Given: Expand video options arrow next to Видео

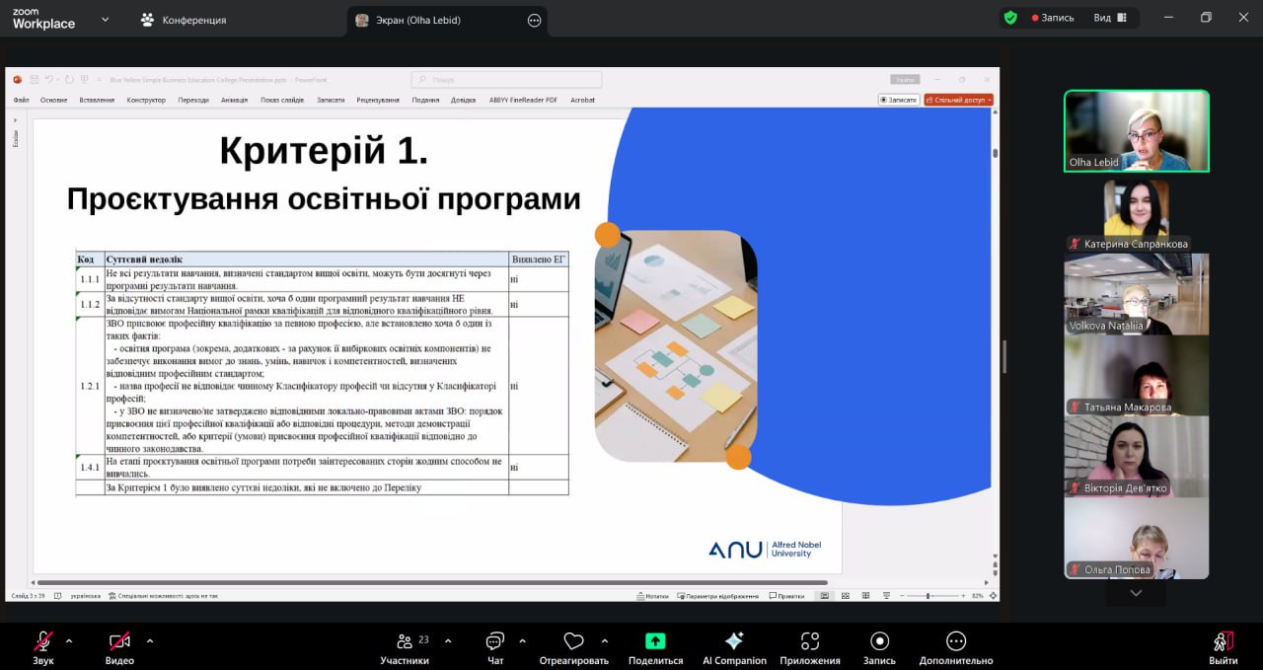Looking at the screenshot, I should point(150,640).
